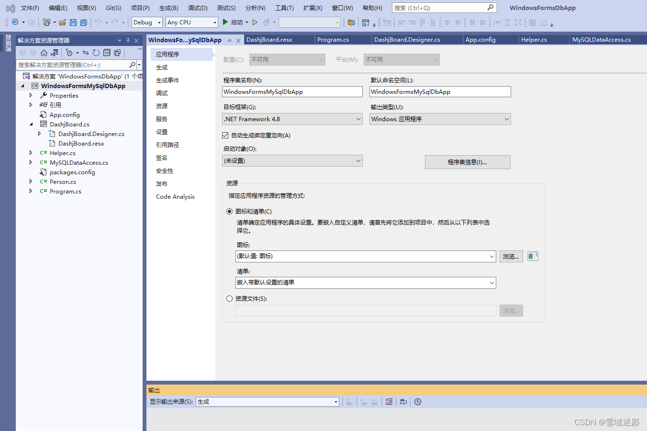Click the clock icon in the output pane toolbar
Screen dimensions: 647x431
[x=417, y=402]
